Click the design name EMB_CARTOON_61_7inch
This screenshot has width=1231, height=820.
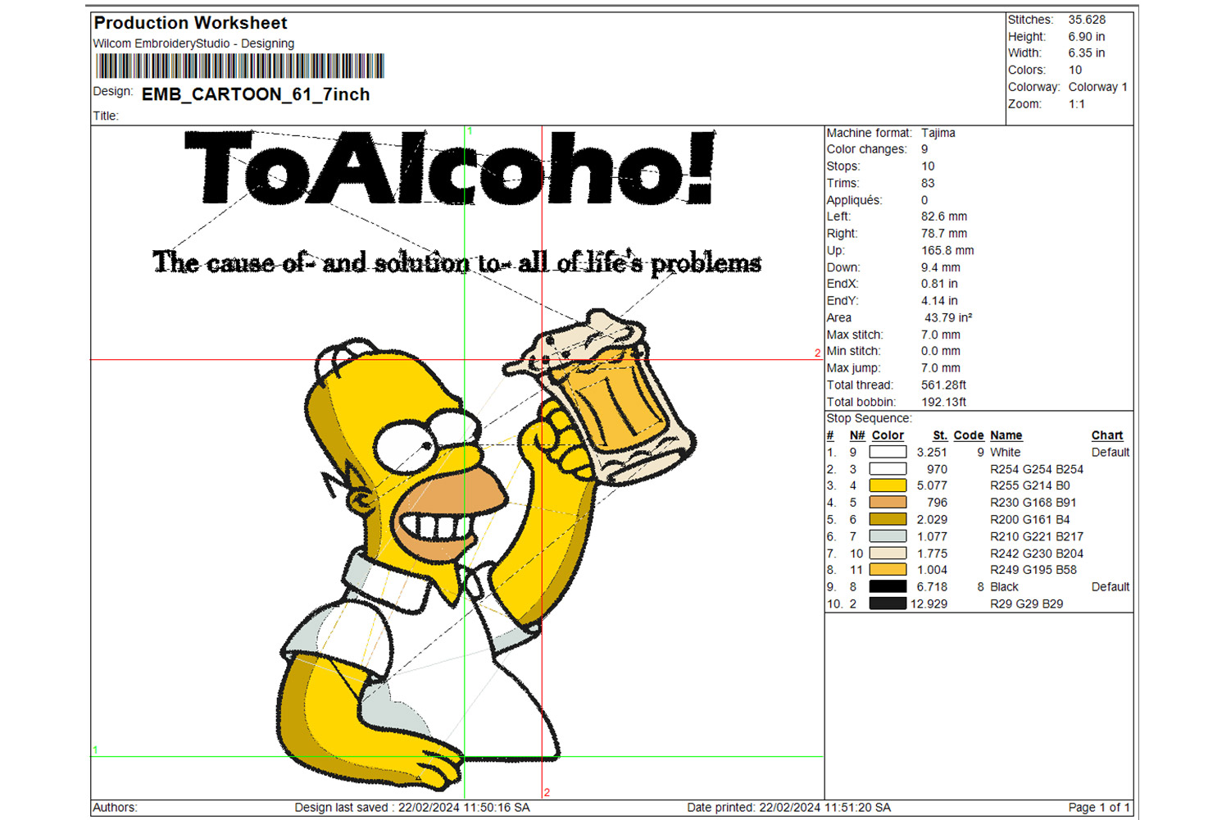[256, 94]
